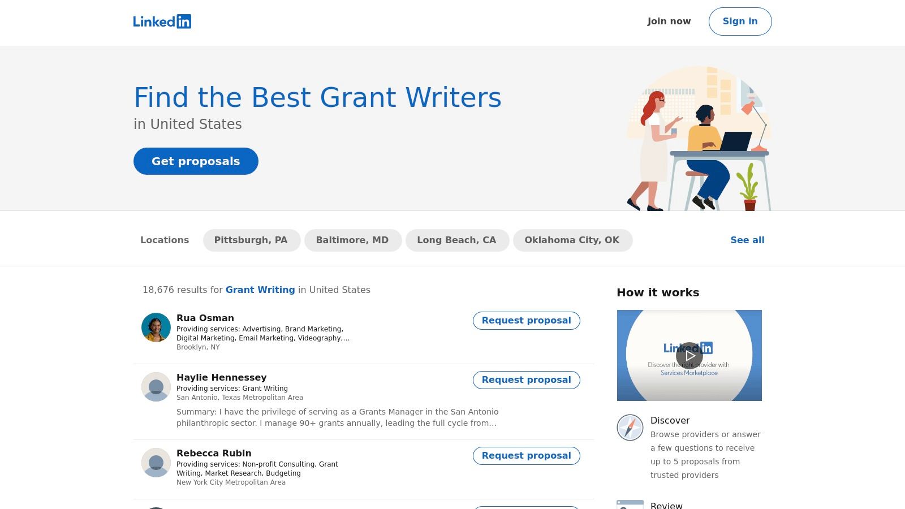The height and width of the screenshot is (509, 905).
Task: Open Rebecca Rubin's name link
Action: [214, 453]
